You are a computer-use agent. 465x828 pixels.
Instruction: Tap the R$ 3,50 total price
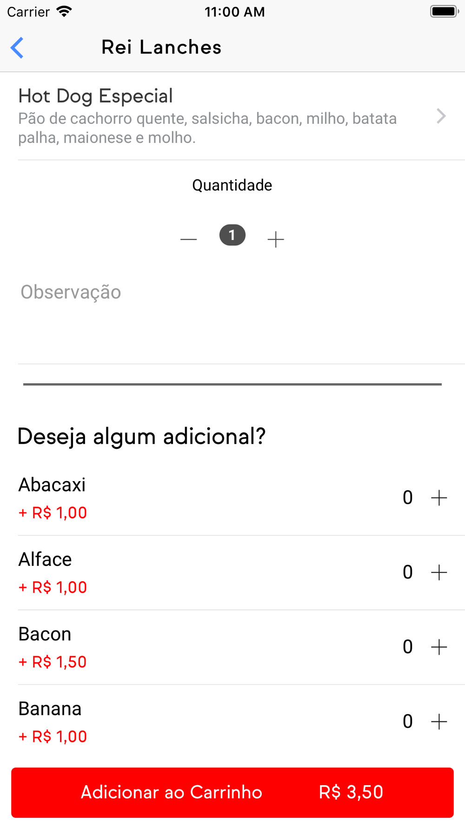coord(351,792)
